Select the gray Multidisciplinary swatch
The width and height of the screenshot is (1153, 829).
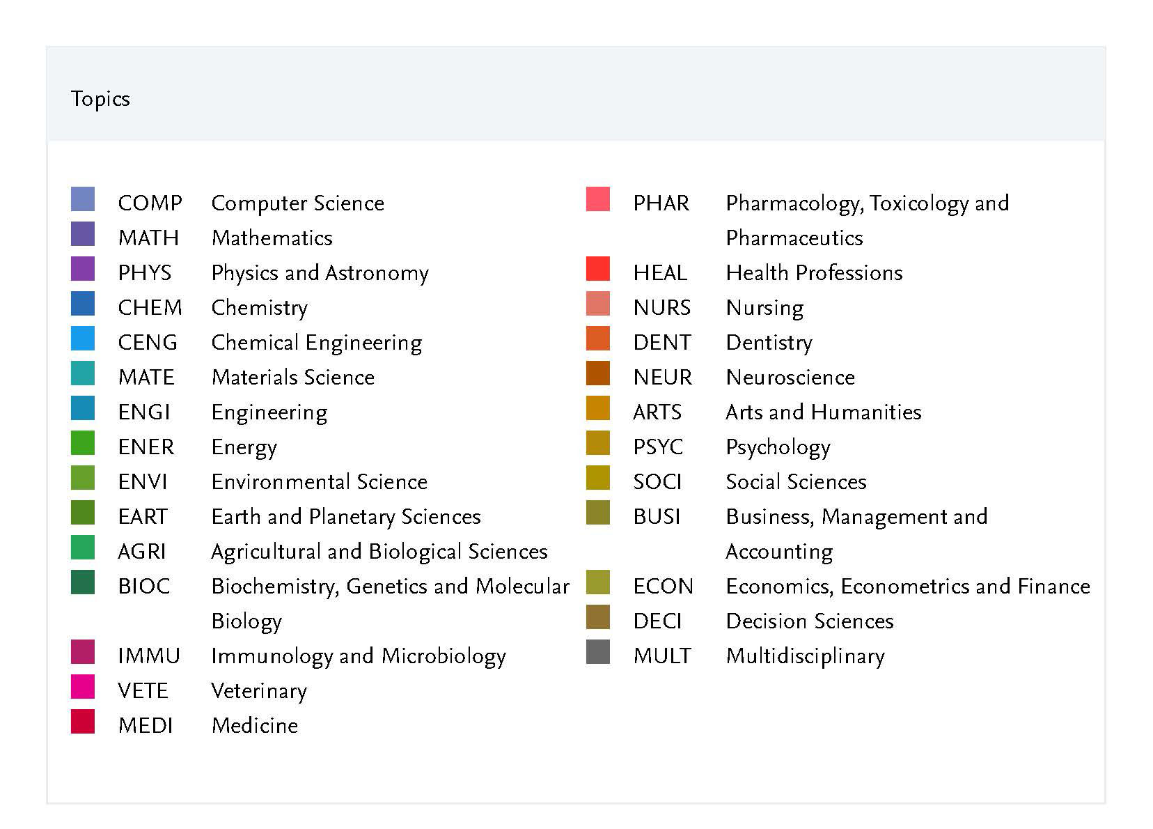coord(598,652)
